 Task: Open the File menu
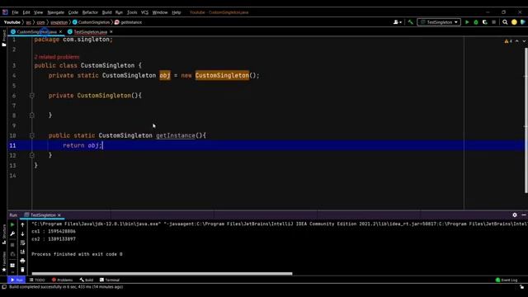(15, 12)
